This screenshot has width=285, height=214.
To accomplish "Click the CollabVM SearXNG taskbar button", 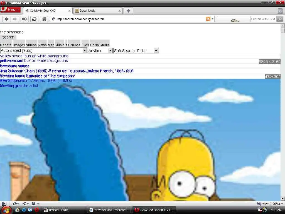I will (154, 210).
